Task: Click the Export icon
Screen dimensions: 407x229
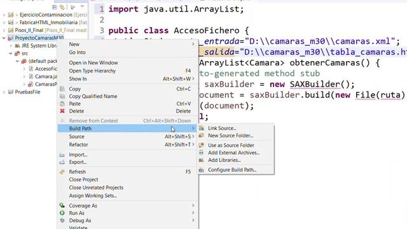Action: (x=62, y=162)
